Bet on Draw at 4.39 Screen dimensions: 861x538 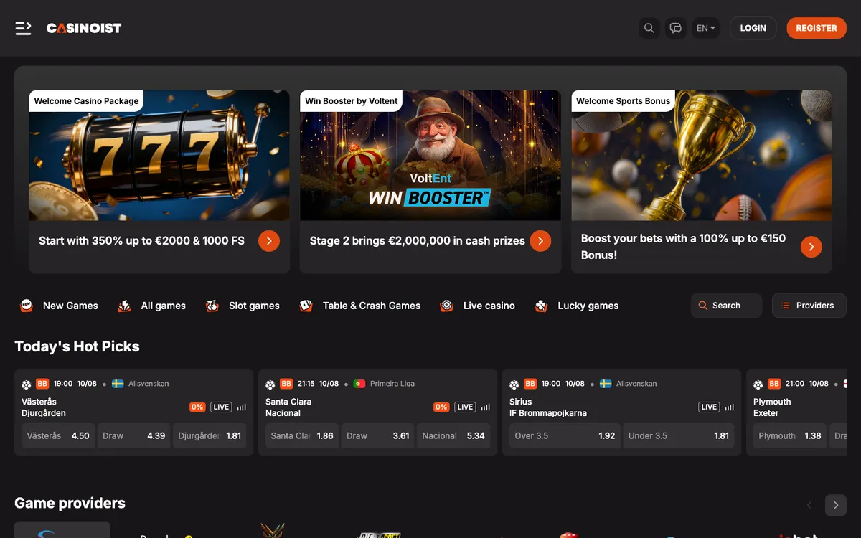click(x=134, y=435)
